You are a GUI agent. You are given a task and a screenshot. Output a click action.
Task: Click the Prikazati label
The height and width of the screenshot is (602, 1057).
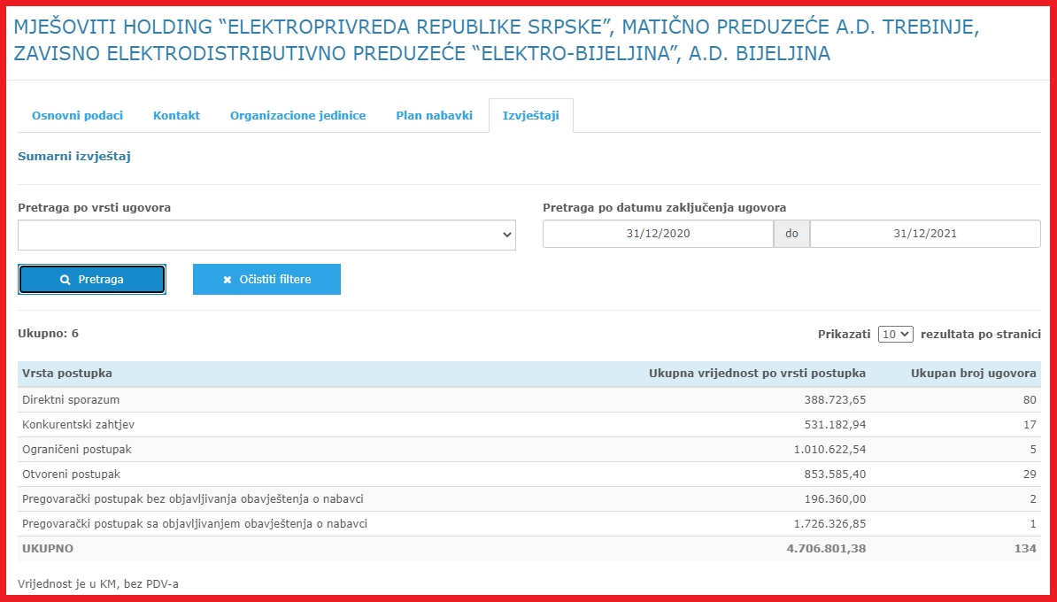(844, 334)
